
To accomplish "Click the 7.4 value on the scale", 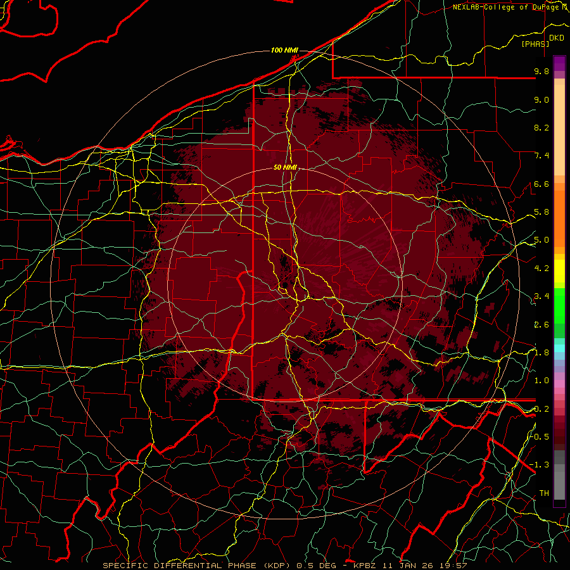I will (x=541, y=156).
